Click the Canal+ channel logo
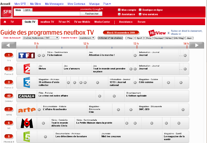 click(27, 96)
